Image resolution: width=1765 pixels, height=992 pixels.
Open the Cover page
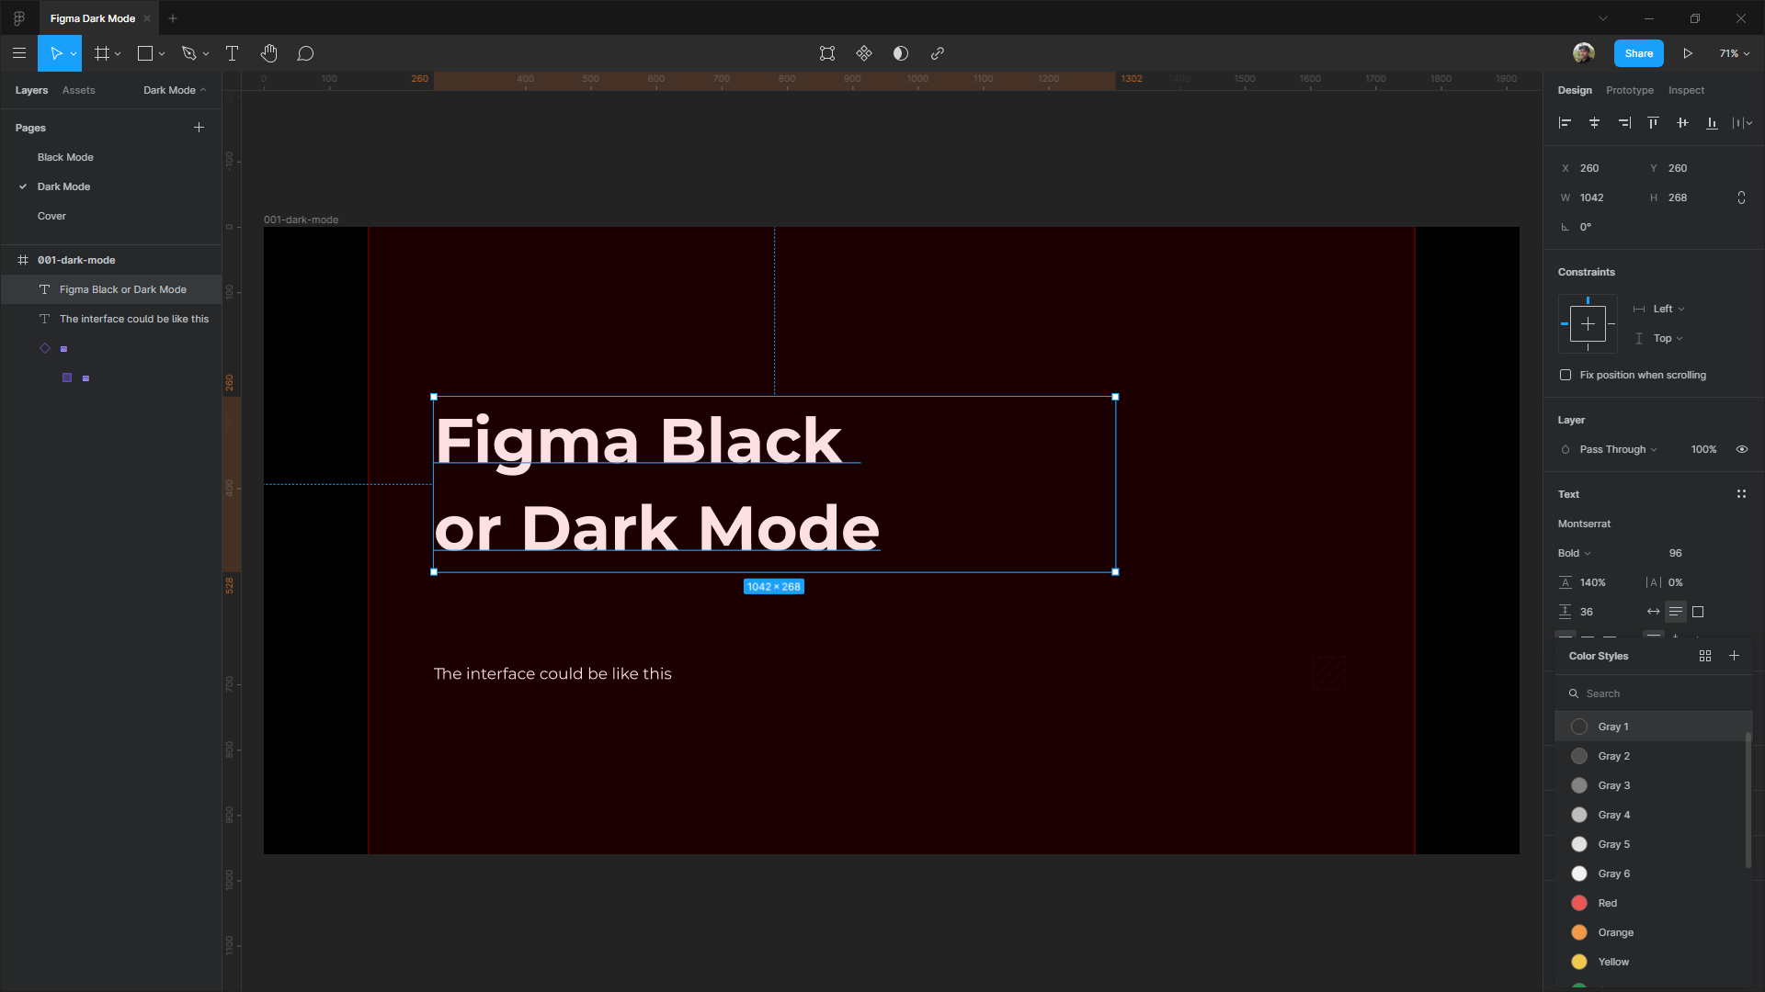[x=51, y=216]
